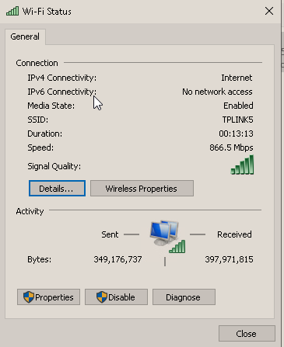Click the 'Sent' activity label
The width and height of the screenshot is (284, 347).
110,234
